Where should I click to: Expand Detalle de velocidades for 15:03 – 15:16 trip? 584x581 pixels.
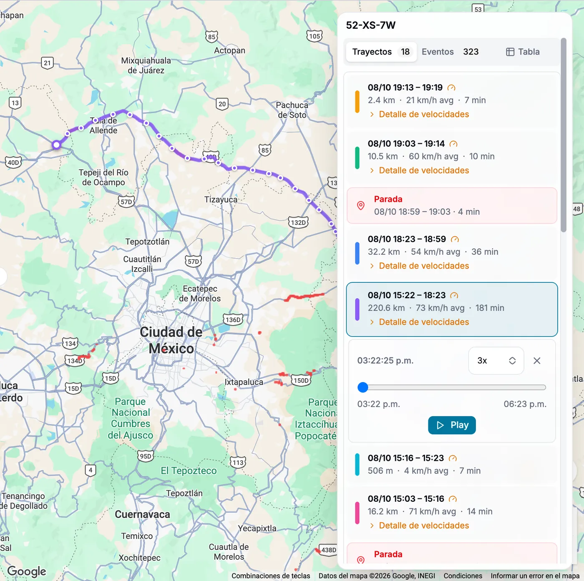[x=419, y=526]
